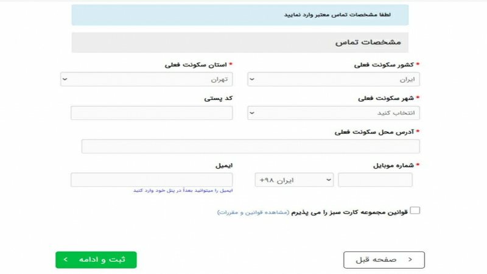
Task: Click the آدرس محل سکونت فعلی field
Action: tap(251, 146)
